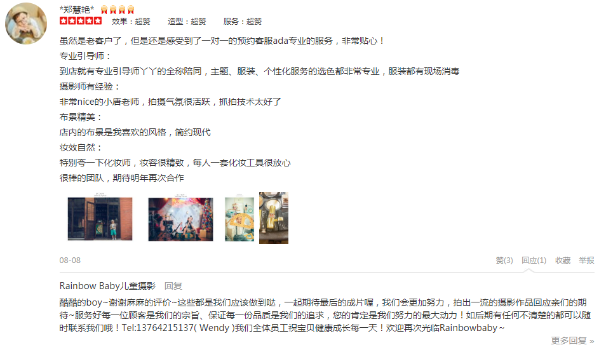
Task: Report the review using 举报
Action: click(586, 260)
